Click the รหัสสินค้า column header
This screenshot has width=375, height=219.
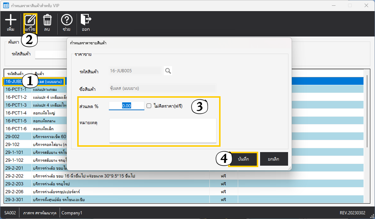pos(17,74)
